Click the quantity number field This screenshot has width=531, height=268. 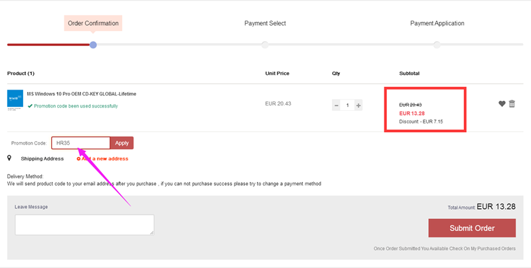pyautogui.click(x=347, y=105)
